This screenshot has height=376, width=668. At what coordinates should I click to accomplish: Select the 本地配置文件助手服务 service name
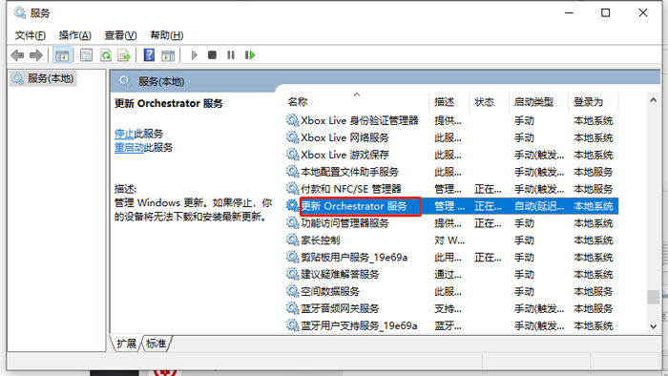349,172
